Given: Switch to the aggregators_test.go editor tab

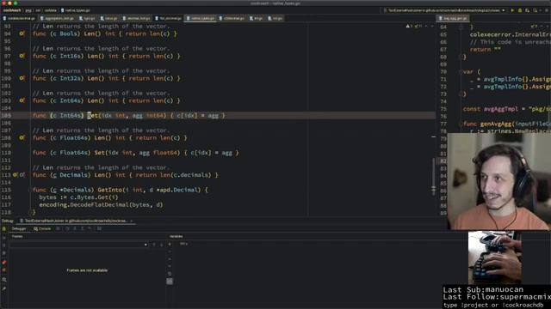Looking at the screenshot, I should click(57, 18).
